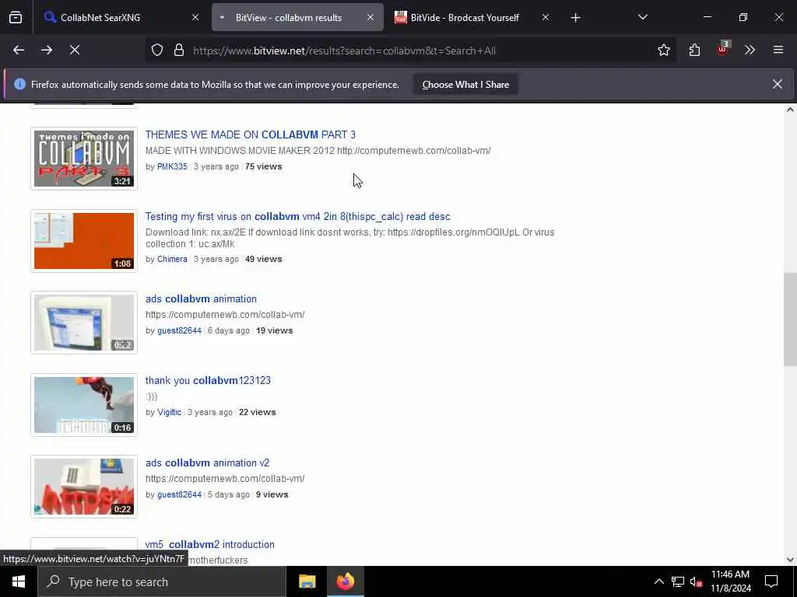
Task: Open ads collabvm animation video title
Action: (x=201, y=299)
